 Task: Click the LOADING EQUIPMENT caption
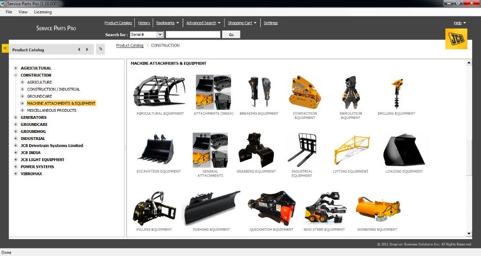tap(404, 171)
